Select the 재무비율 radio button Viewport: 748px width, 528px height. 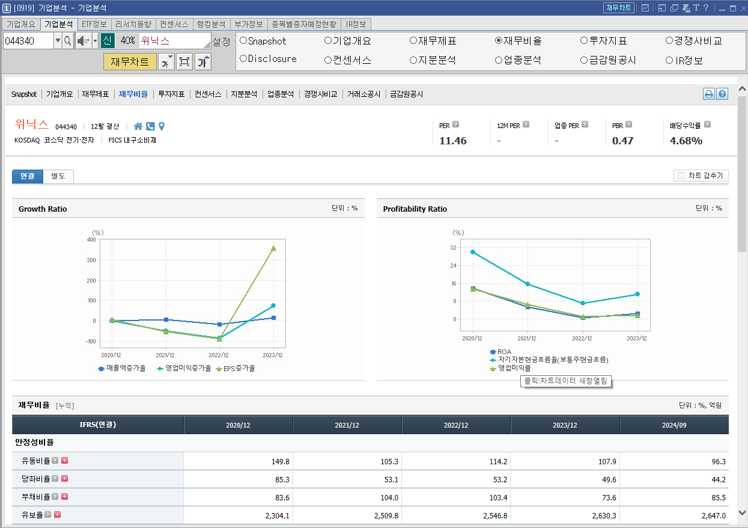[x=499, y=41]
